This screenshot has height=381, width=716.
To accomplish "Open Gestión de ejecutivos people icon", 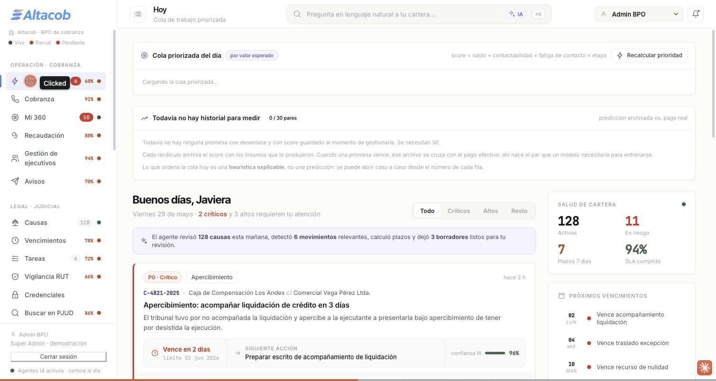I will pyautogui.click(x=15, y=158).
